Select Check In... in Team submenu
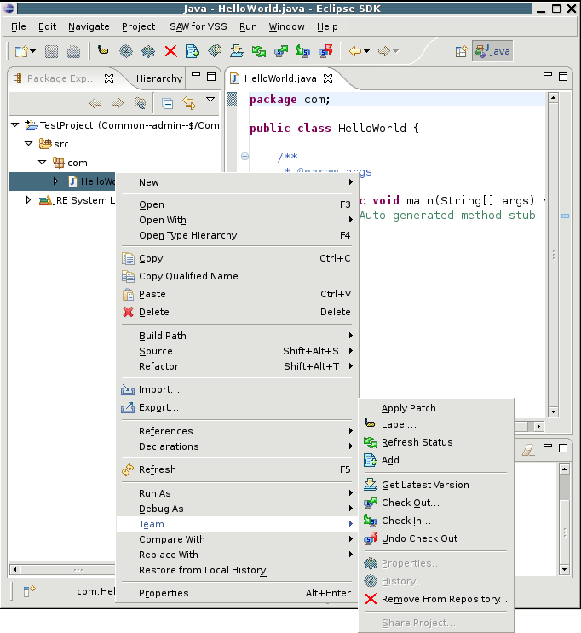The height and width of the screenshot is (633, 581). click(x=435, y=521)
